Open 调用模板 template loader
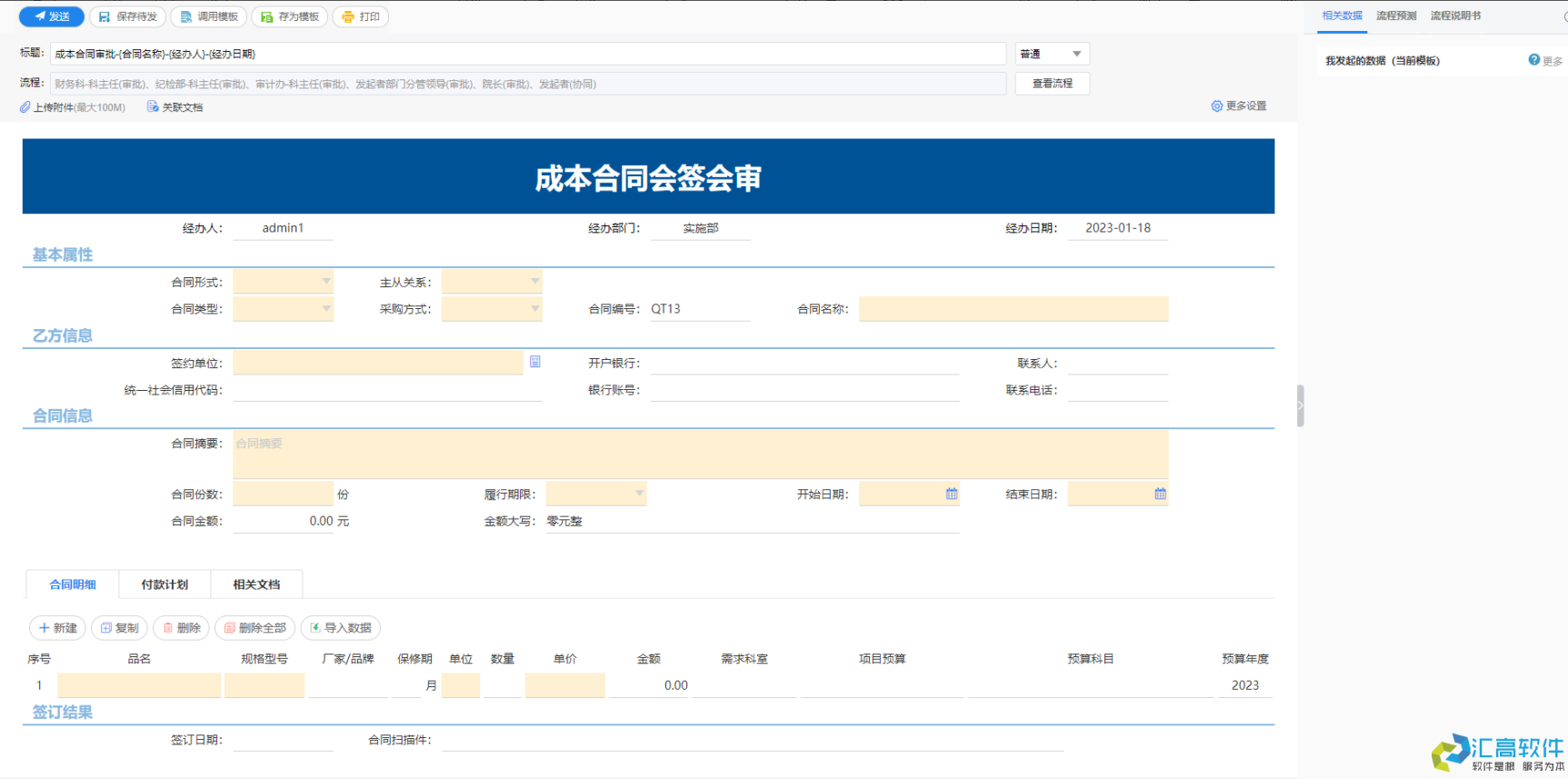 [x=186, y=16]
